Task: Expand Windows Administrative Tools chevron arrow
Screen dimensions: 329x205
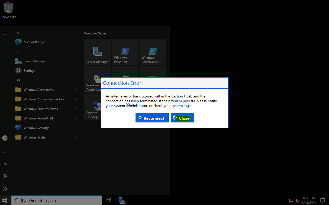Action: (76, 99)
